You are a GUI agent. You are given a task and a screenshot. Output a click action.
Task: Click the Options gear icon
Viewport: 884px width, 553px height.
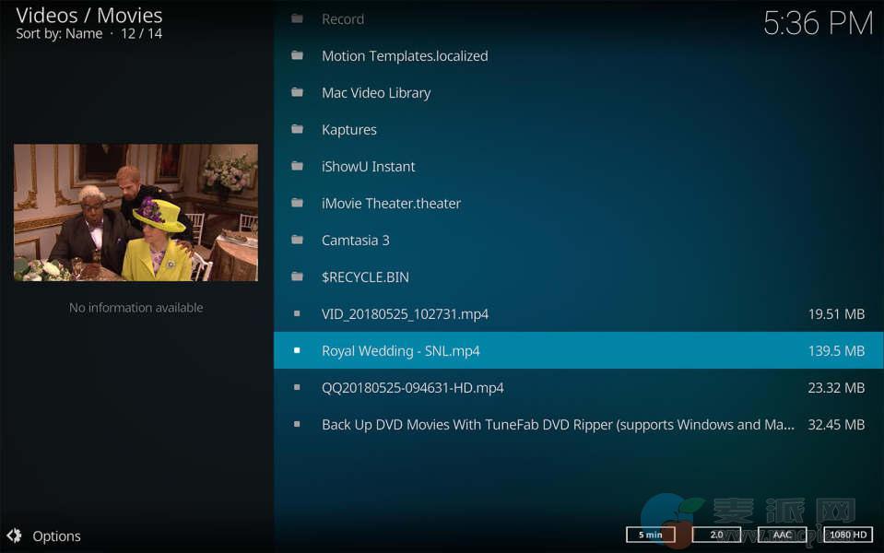pos(14,535)
